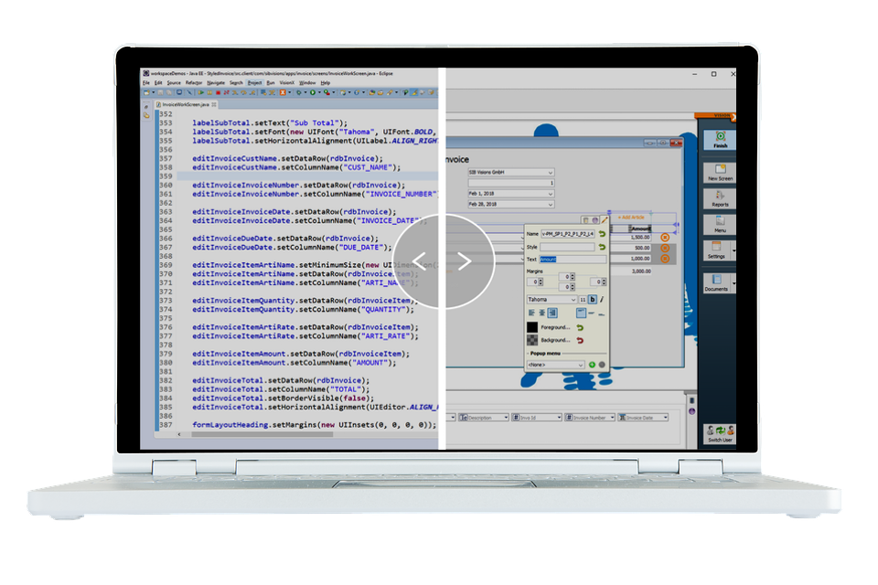Viewport: 878px width, 585px height.
Task: Open the Feb 1, 2018 date dropdown
Action: pyautogui.click(x=551, y=194)
